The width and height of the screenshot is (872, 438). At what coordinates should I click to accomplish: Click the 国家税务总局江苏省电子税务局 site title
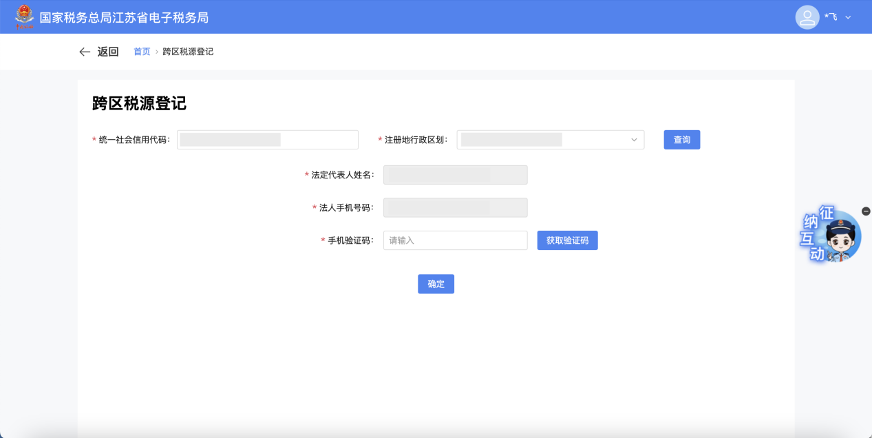coord(124,17)
